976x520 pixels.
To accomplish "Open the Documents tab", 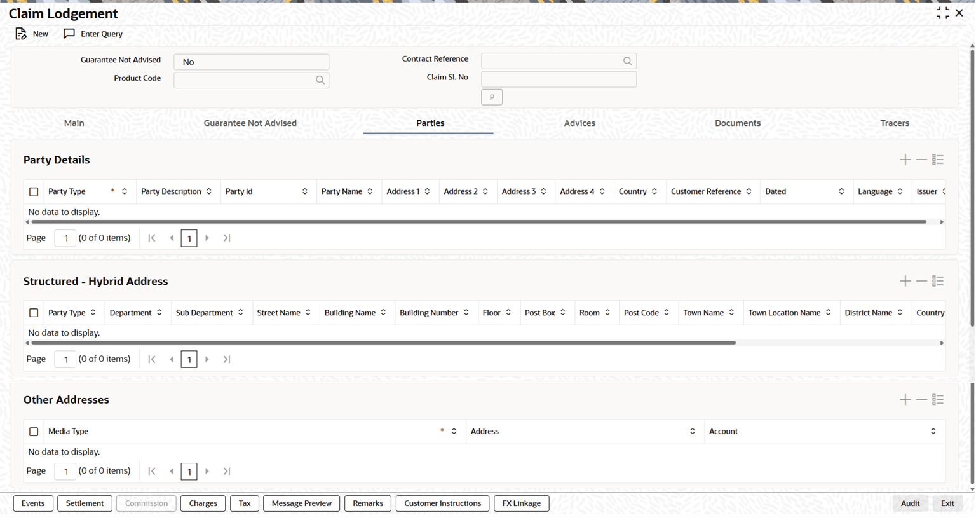I will (738, 123).
